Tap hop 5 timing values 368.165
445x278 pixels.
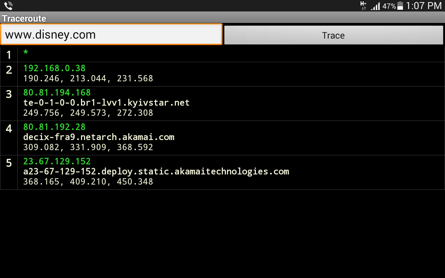[x=88, y=182]
